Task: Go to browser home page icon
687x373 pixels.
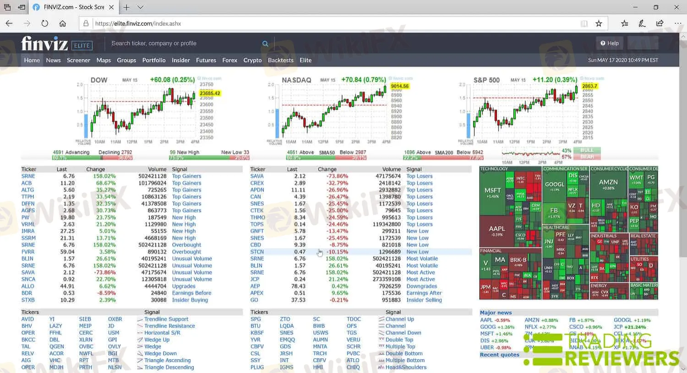Action: (x=63, y=23)
